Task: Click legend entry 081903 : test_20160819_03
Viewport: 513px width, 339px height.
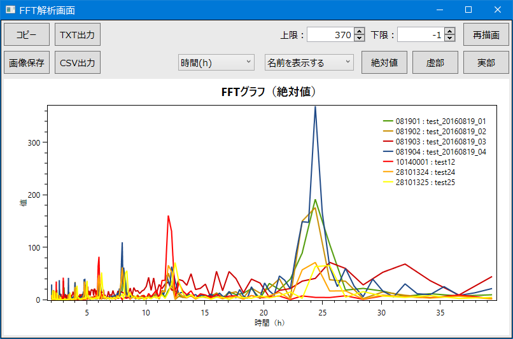Action: pos(435,142)
